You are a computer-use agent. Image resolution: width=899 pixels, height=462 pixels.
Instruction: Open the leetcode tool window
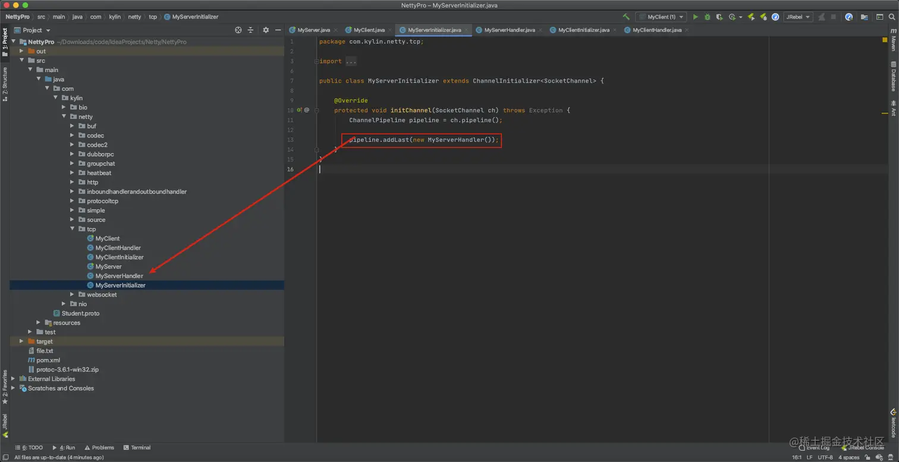tap(893, 423)
